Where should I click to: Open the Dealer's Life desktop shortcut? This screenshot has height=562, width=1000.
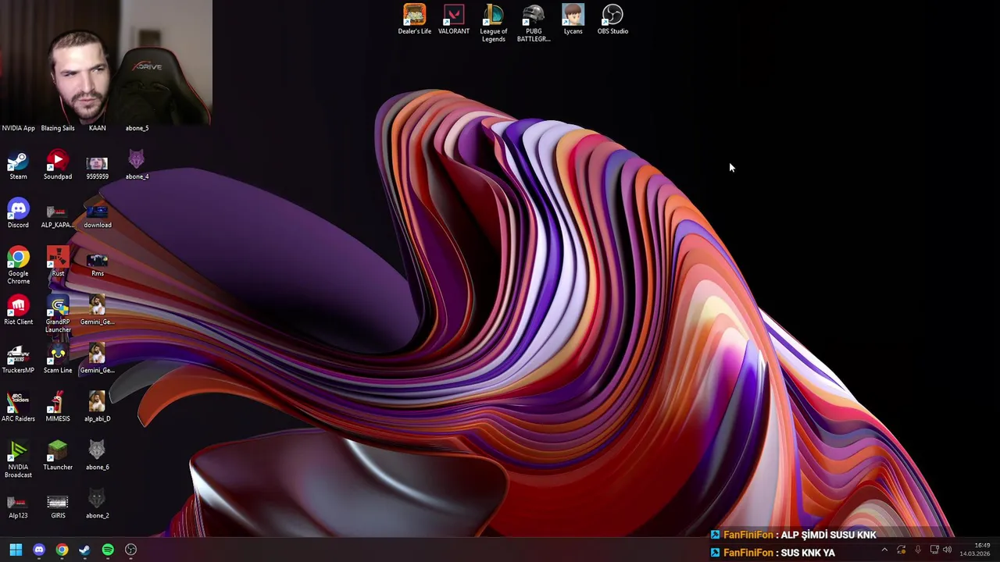pyautogui.click(x=414, y=20)
